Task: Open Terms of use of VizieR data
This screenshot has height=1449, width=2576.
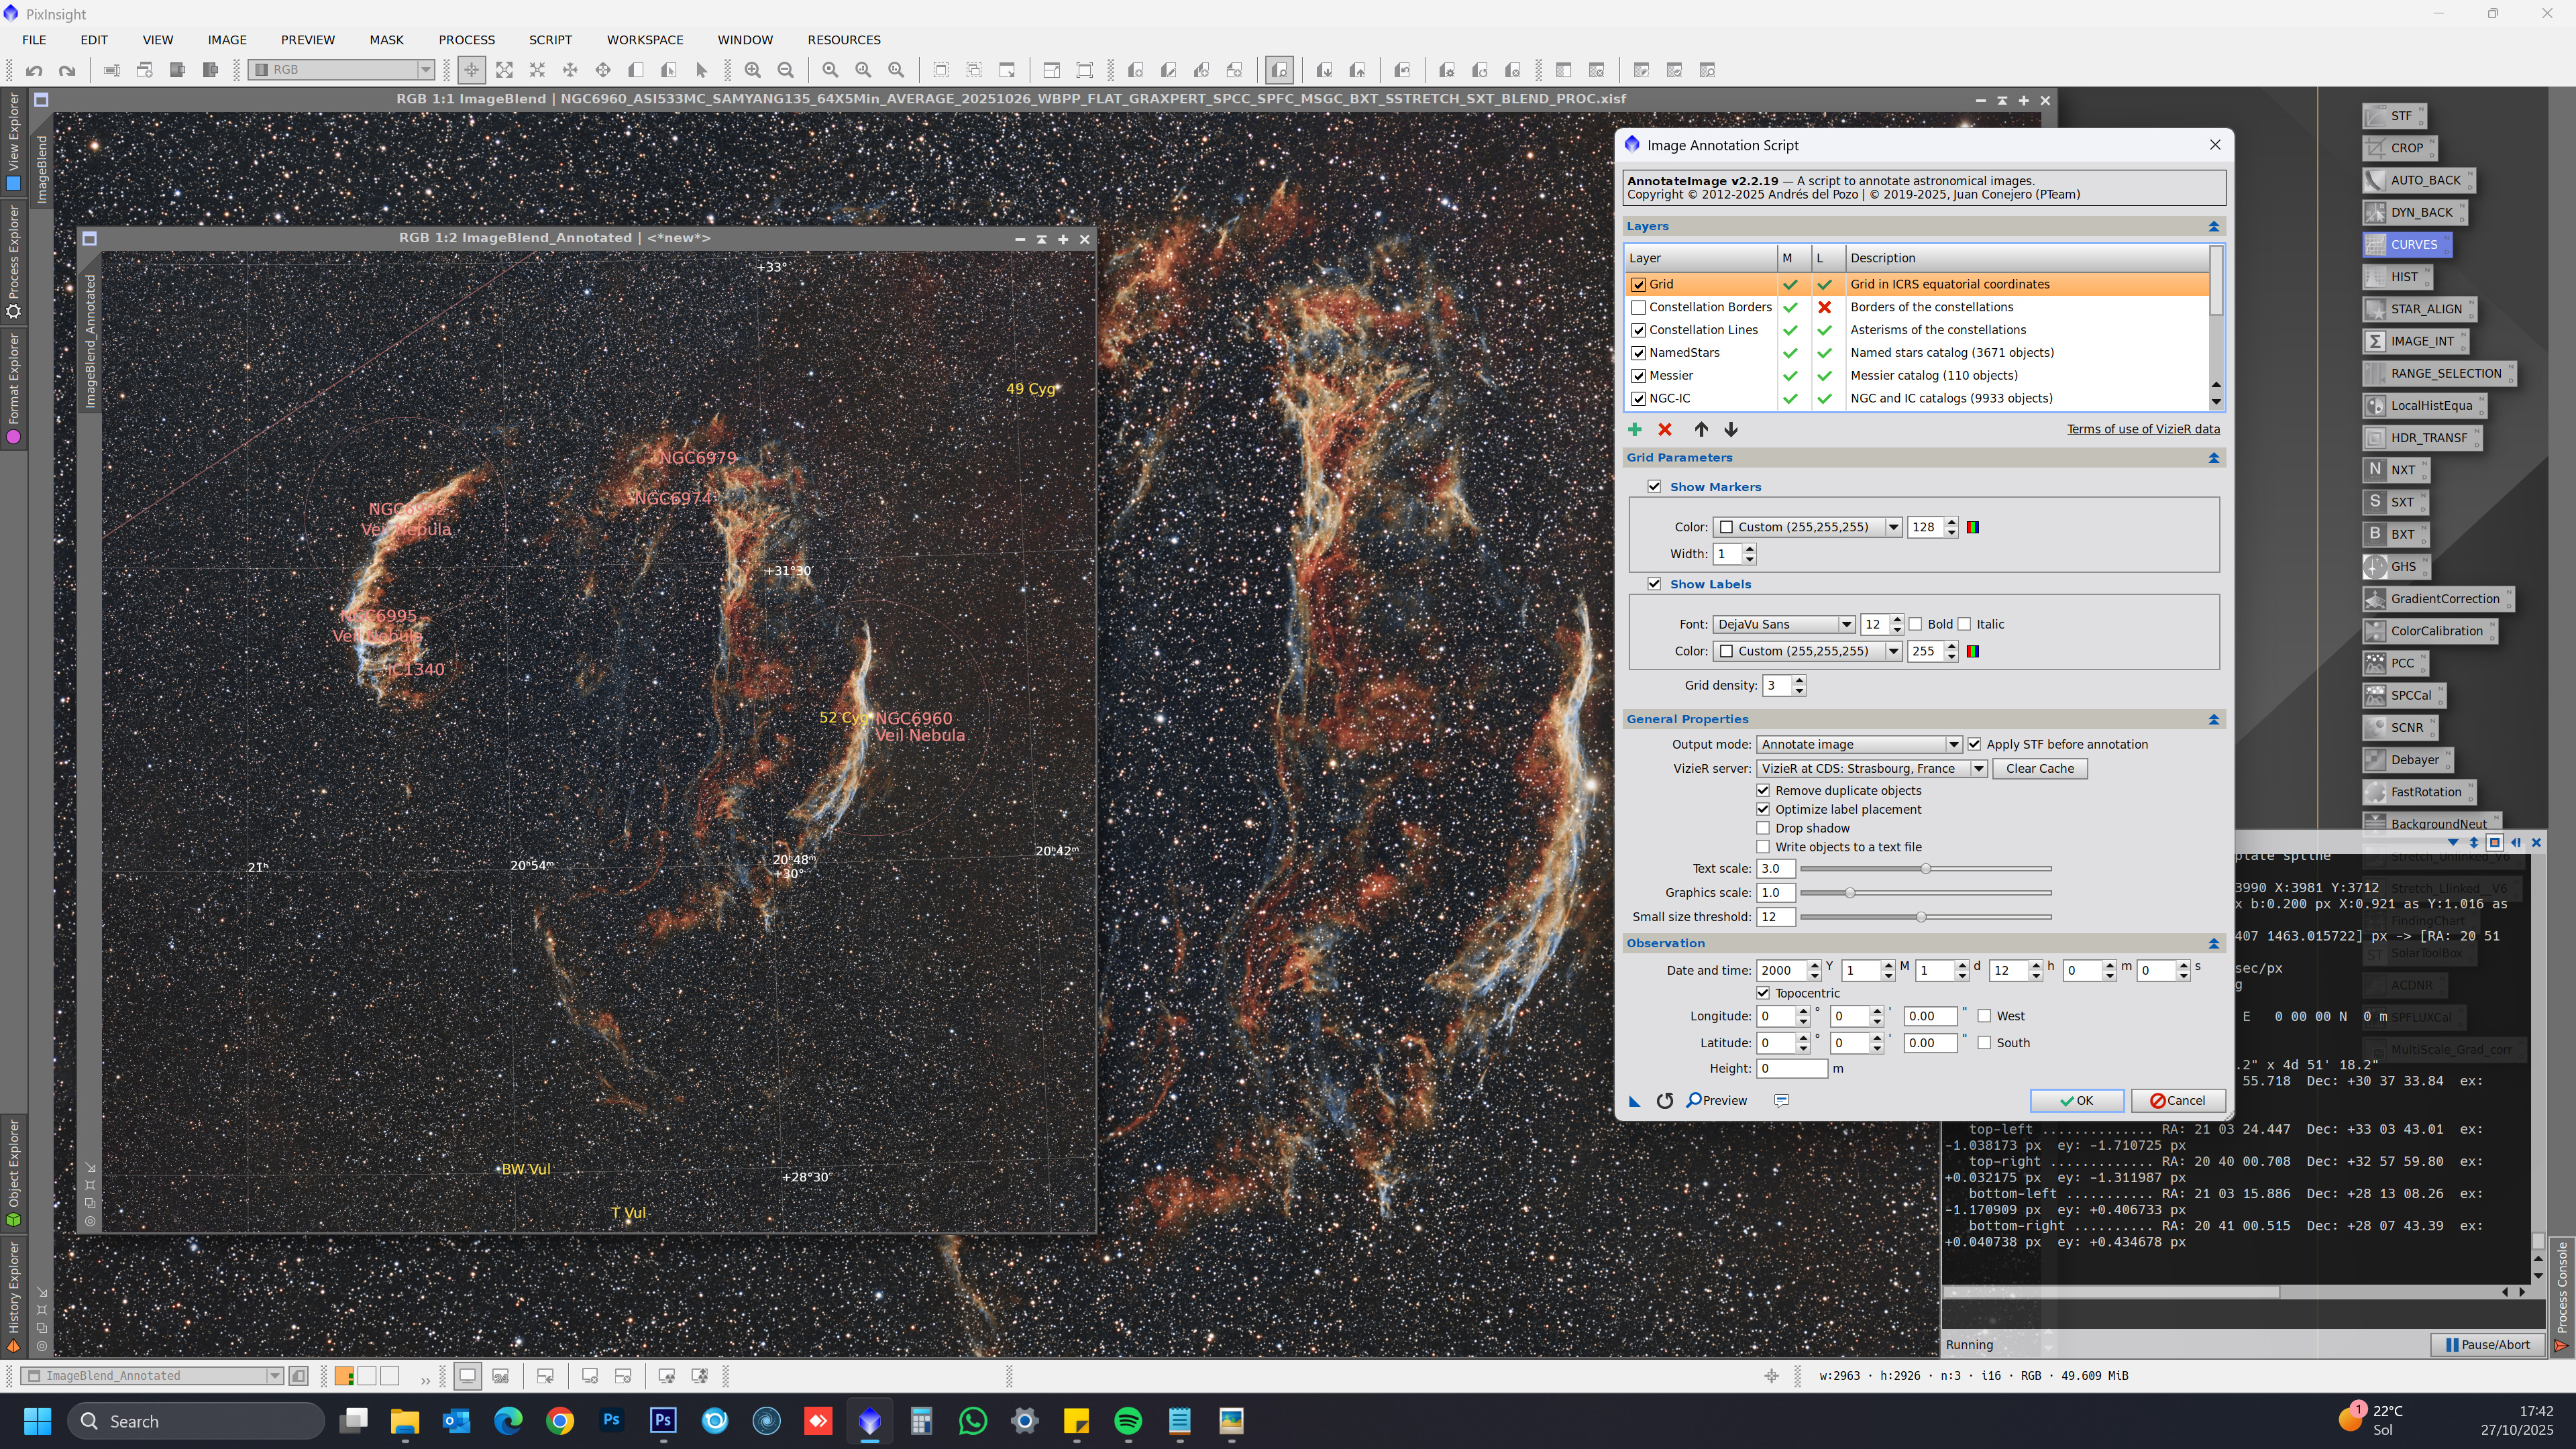Action: (2143, 429)
